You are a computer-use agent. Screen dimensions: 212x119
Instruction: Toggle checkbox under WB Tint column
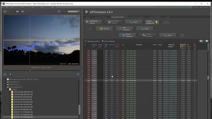pos(195,49)
